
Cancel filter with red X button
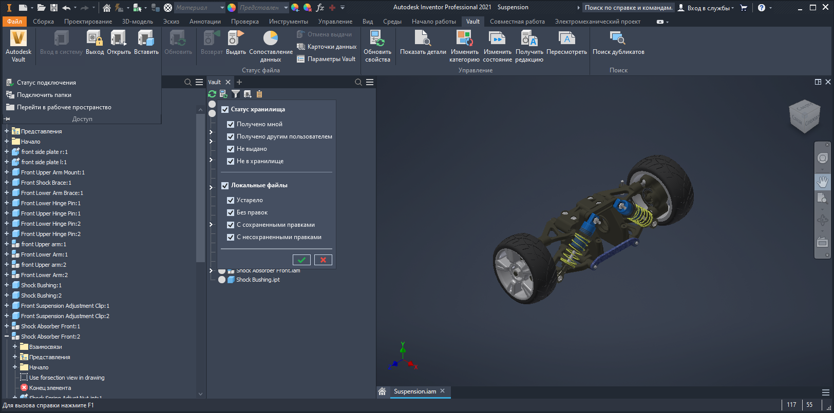point(323,260)
